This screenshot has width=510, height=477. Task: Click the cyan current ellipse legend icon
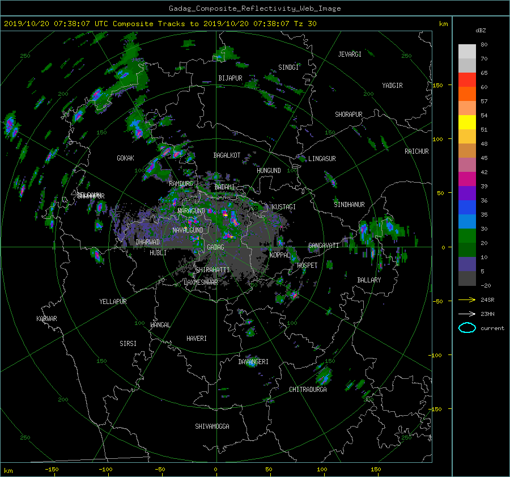point(467,328)
